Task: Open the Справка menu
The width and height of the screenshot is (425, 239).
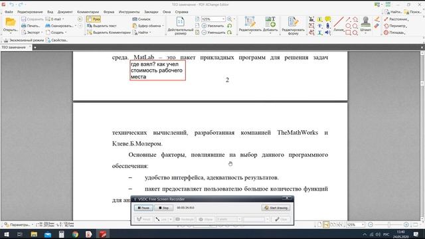Action: point(181,12)
